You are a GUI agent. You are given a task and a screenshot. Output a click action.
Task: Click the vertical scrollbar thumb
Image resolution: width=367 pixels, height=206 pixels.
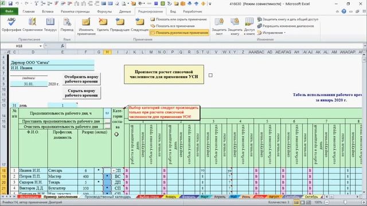tap(364, 59)
